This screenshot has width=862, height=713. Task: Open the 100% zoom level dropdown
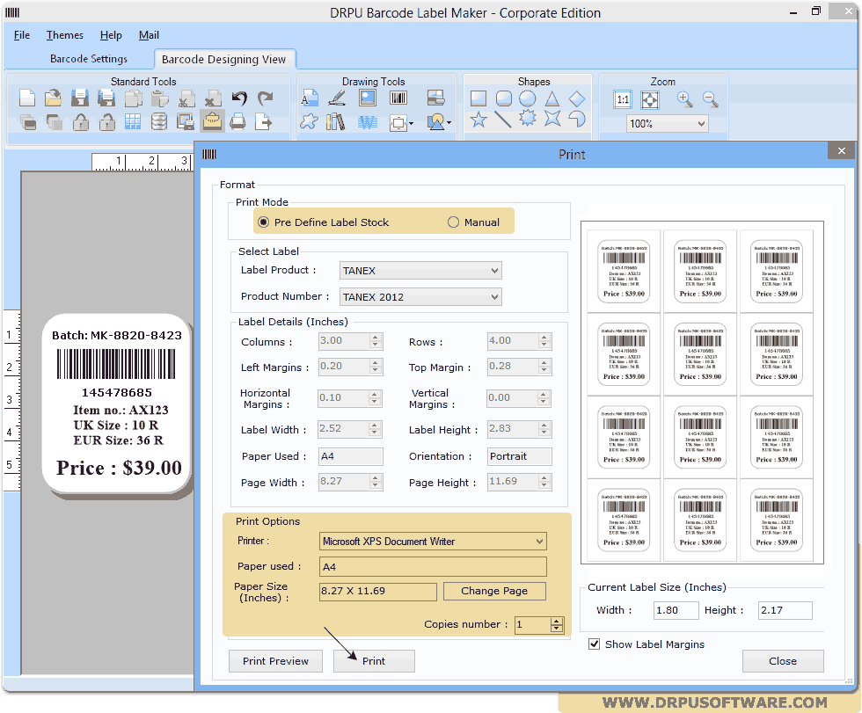[667, 124]
